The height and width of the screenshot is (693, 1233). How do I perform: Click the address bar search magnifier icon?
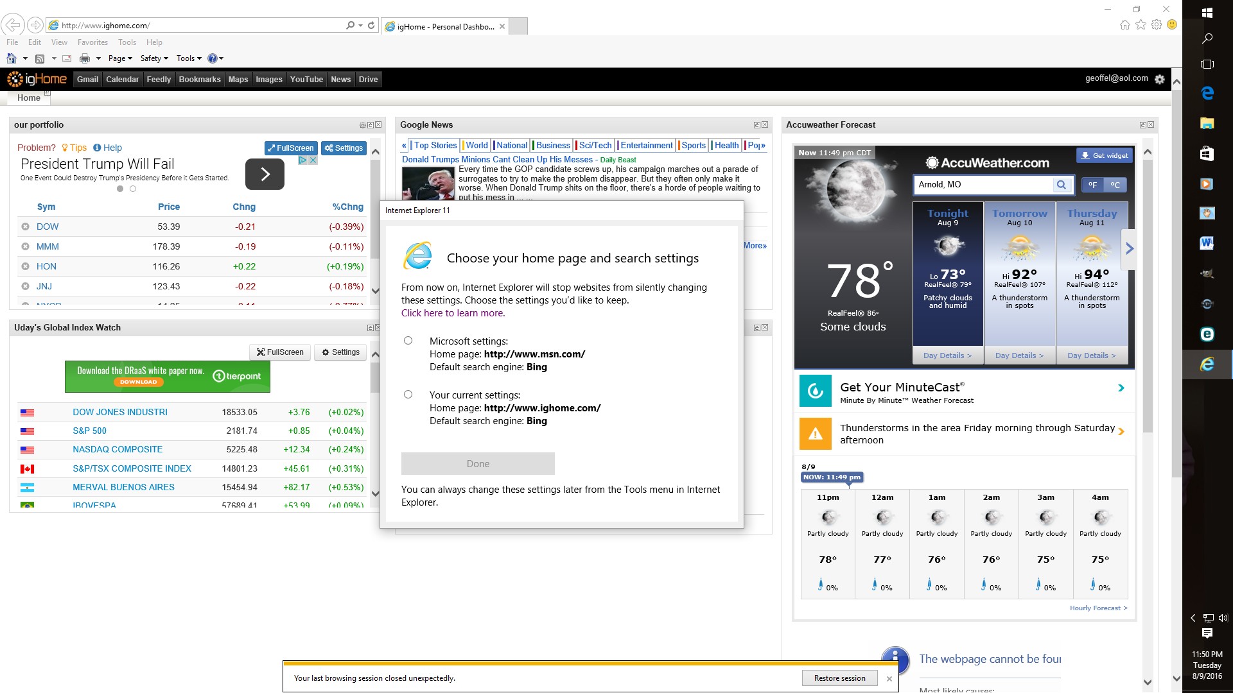[x=350, y=25]
